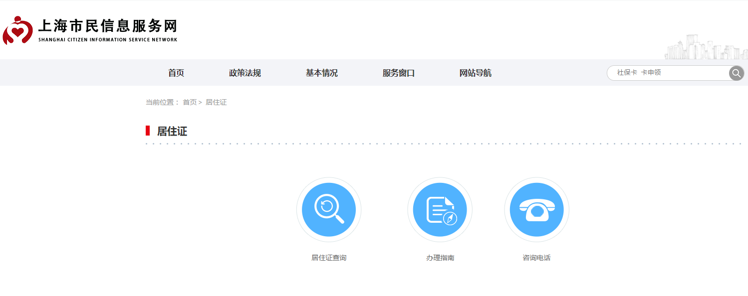Screen dimensions: 748x296
Task: Go to 首页 in navigation bar
Action: click(176, 73)
